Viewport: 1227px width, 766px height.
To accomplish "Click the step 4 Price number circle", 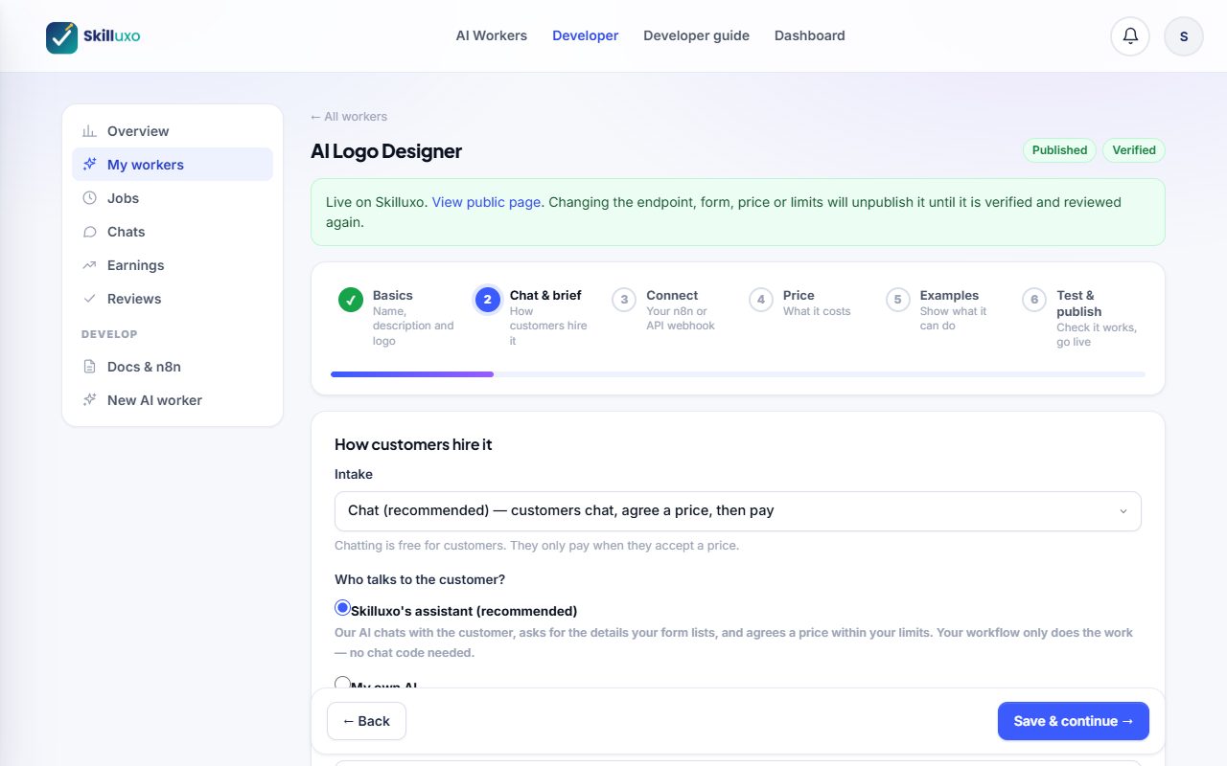I will coord(761,300).
